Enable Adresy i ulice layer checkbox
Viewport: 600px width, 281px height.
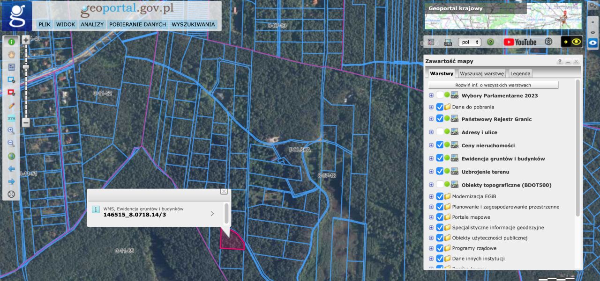(440, 132)
